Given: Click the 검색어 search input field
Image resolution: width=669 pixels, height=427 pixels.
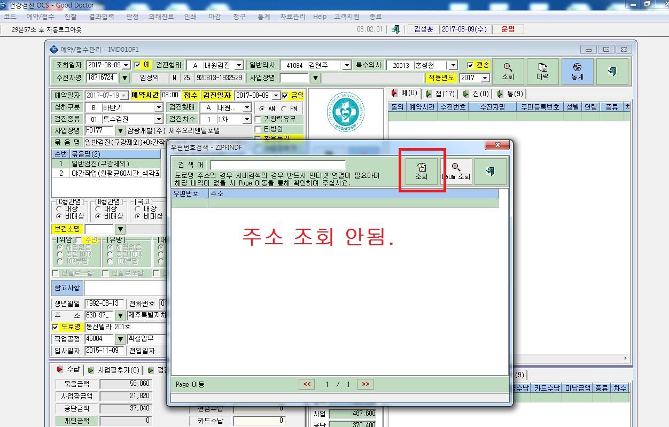Looking at the screenshot, I should tap(278, 165).
